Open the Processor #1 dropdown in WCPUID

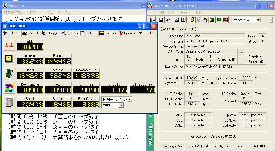pyautogui.click(x=258, y=20)
